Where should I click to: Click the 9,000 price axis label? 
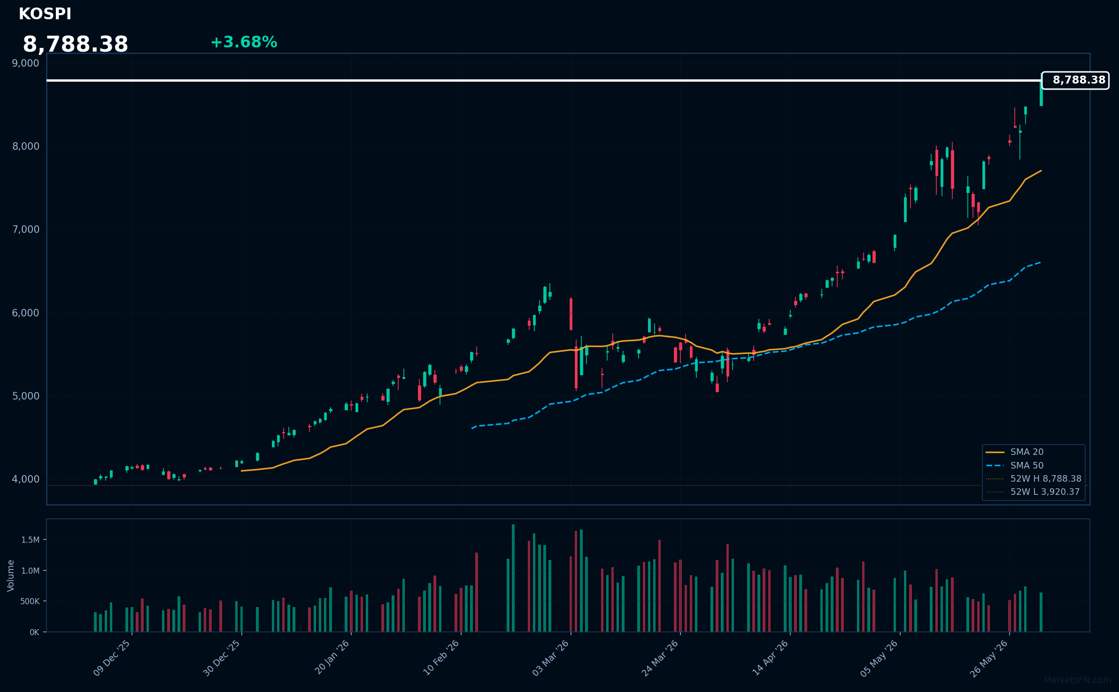point(26,63)
